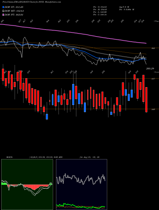Click the '205.29' value on the right
Screen dimensions: 159x210
150,69
